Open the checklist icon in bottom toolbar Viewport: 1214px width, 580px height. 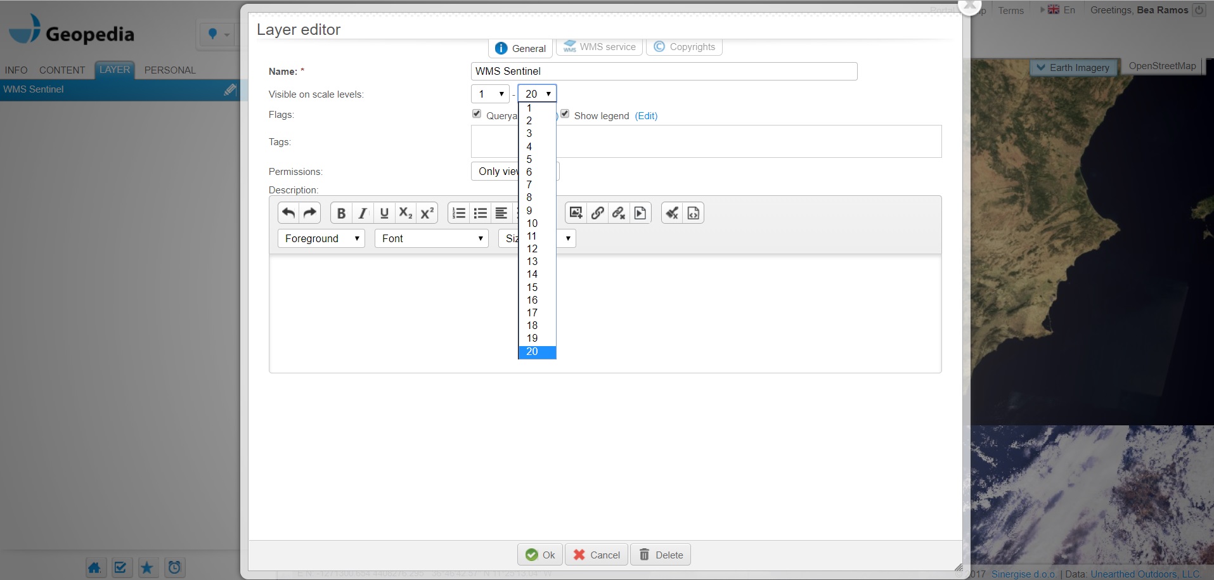121,567
